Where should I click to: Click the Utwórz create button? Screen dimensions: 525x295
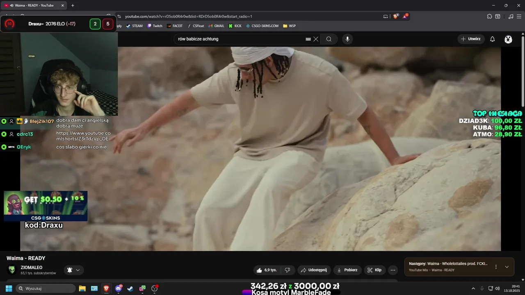click(x=471, y=39)
